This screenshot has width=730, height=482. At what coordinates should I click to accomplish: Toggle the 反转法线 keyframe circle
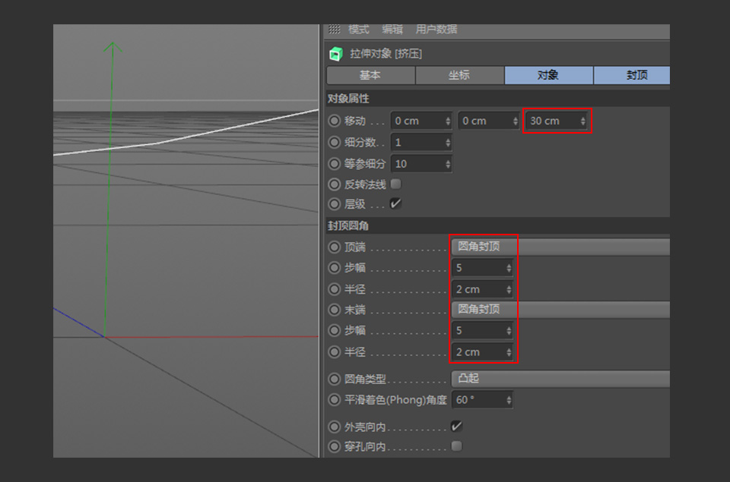[x=335, y=184]
